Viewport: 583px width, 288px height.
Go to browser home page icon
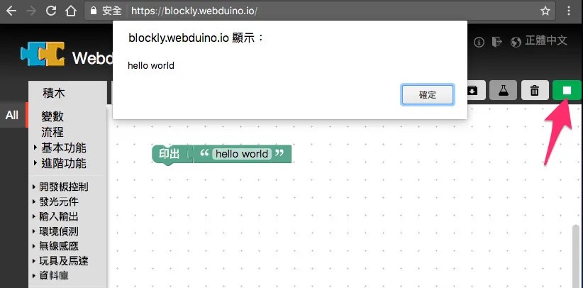pos(71,11)
